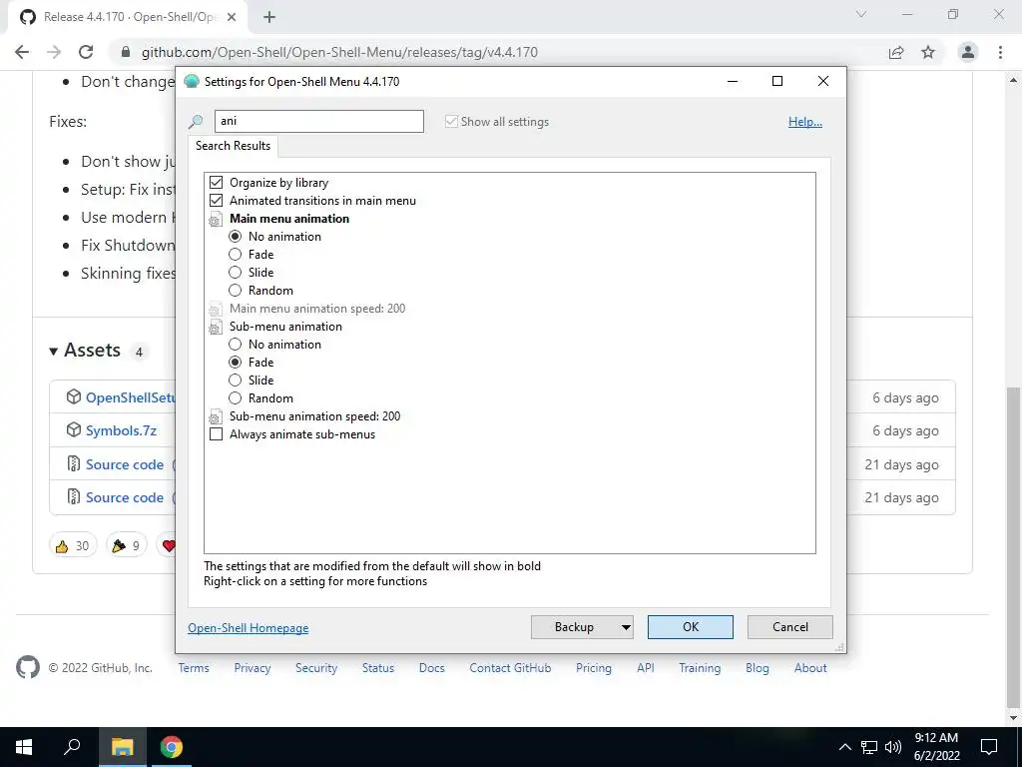Open the Chrome tab search chevron
The width and height of the screenshot is (1022, 767).
[861, 14]
